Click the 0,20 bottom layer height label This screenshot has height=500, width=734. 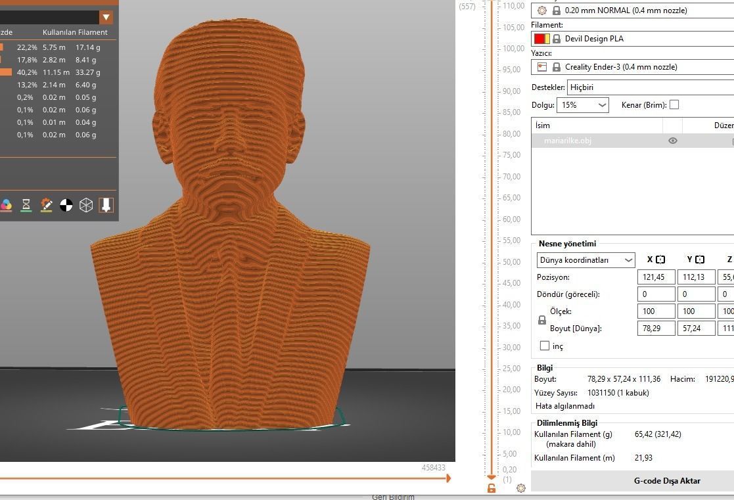509,470
